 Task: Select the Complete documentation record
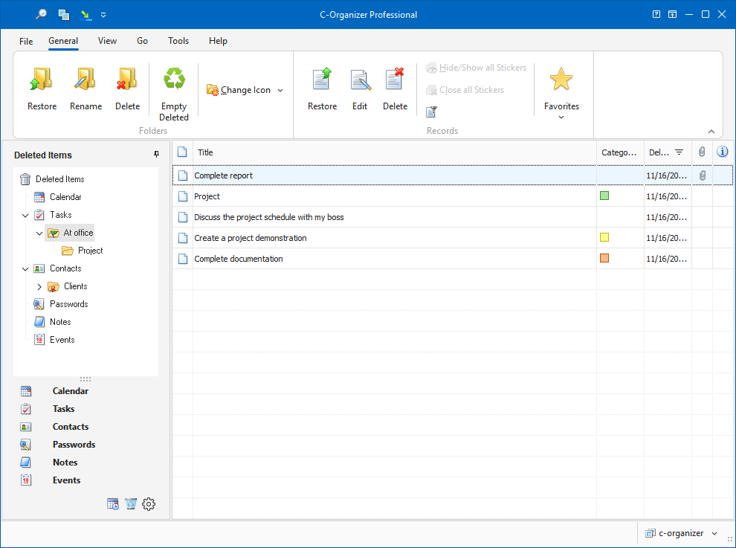point(452,258)
